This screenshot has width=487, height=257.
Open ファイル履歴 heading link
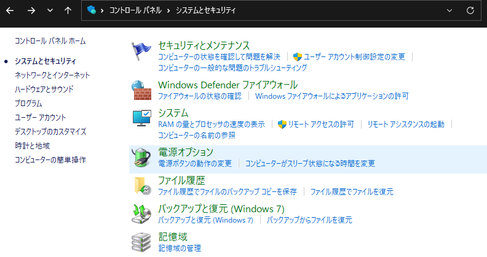[181, 180]
